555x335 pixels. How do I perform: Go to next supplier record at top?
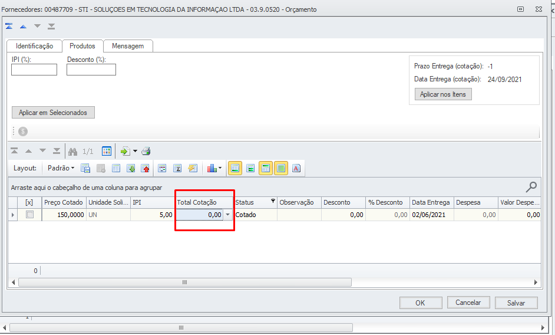click(x=37, y=26)
